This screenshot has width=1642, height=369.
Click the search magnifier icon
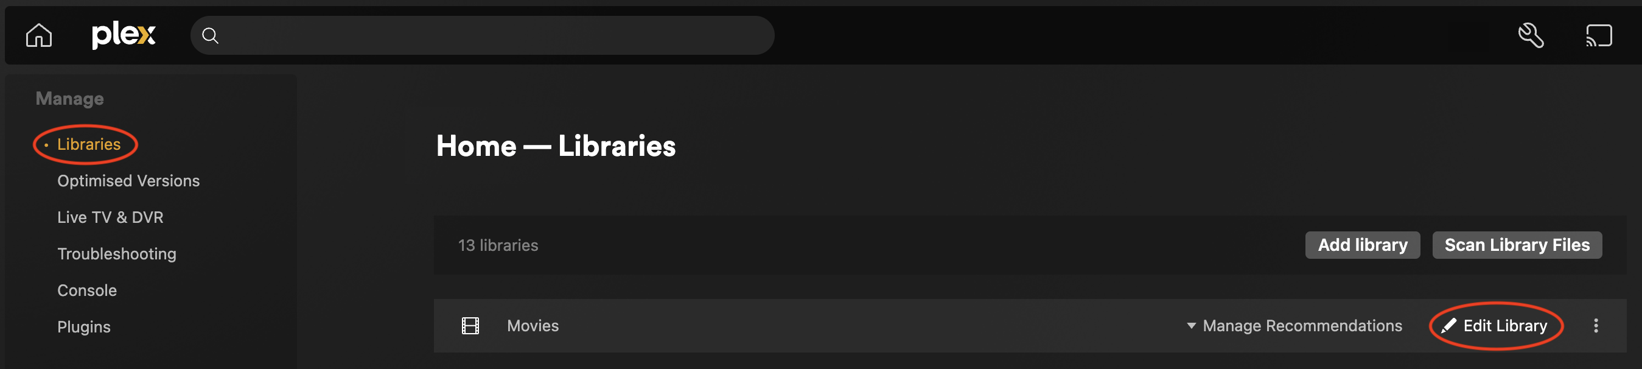tap(211, 36)
